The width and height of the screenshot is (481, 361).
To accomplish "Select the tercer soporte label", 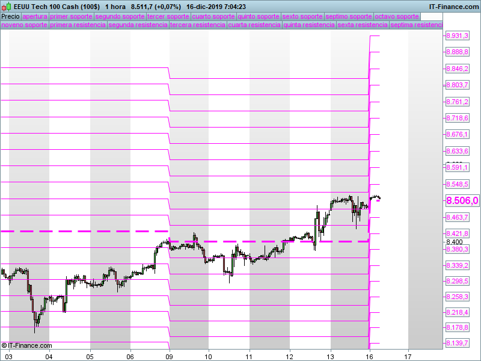I will (x=168, y=17).
